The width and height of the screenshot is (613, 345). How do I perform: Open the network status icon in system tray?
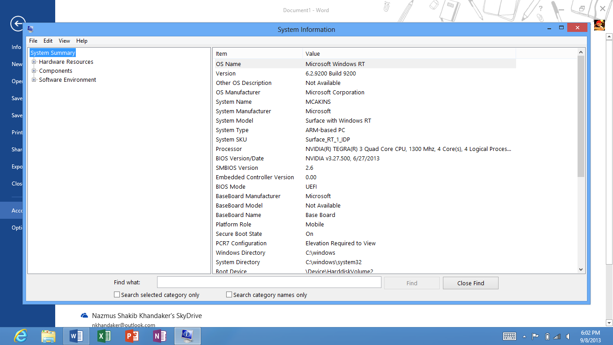[557, 336]
